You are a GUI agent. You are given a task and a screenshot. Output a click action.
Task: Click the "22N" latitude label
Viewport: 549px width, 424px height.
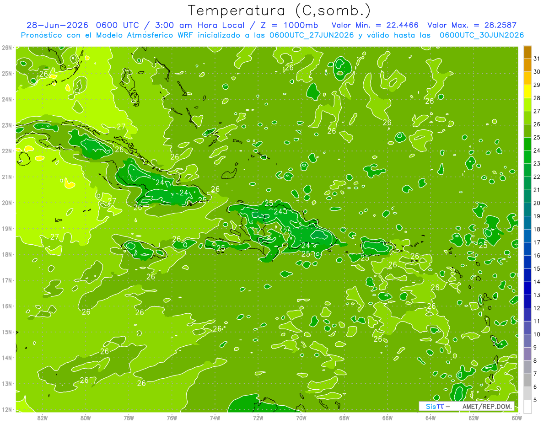[x=7, y=151]
